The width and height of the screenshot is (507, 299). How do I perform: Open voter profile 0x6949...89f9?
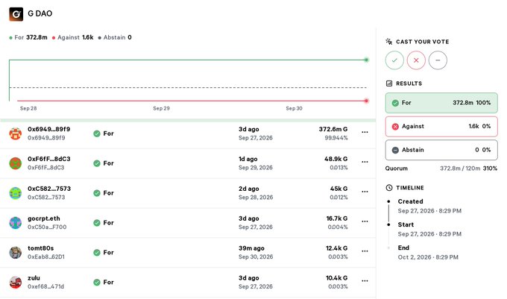(x=48, y=129)
